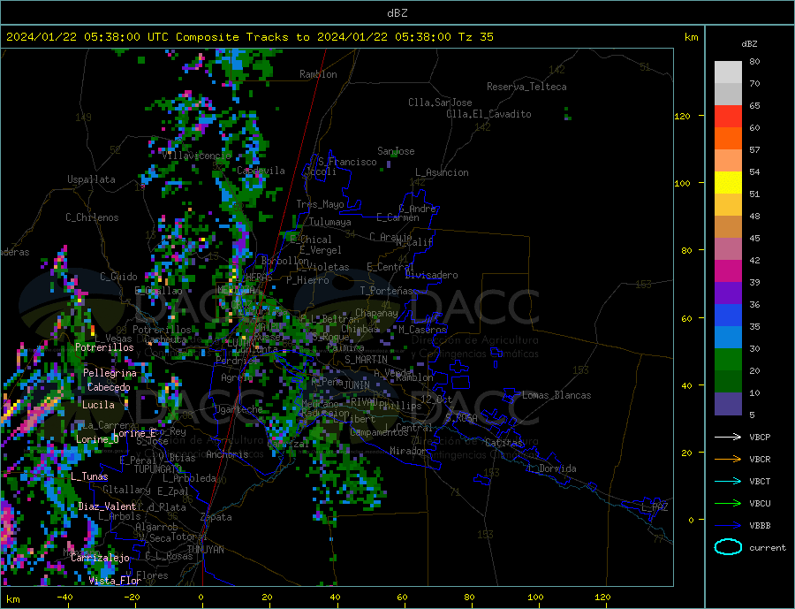The height and width of the screenshot is (609, 795).
Task: Click the 'P_Hierro' map label
Action: (307, 280)
